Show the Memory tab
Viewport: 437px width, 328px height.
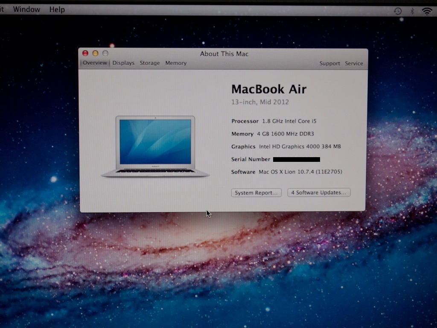pyautogui.click(x=176, y=63)
